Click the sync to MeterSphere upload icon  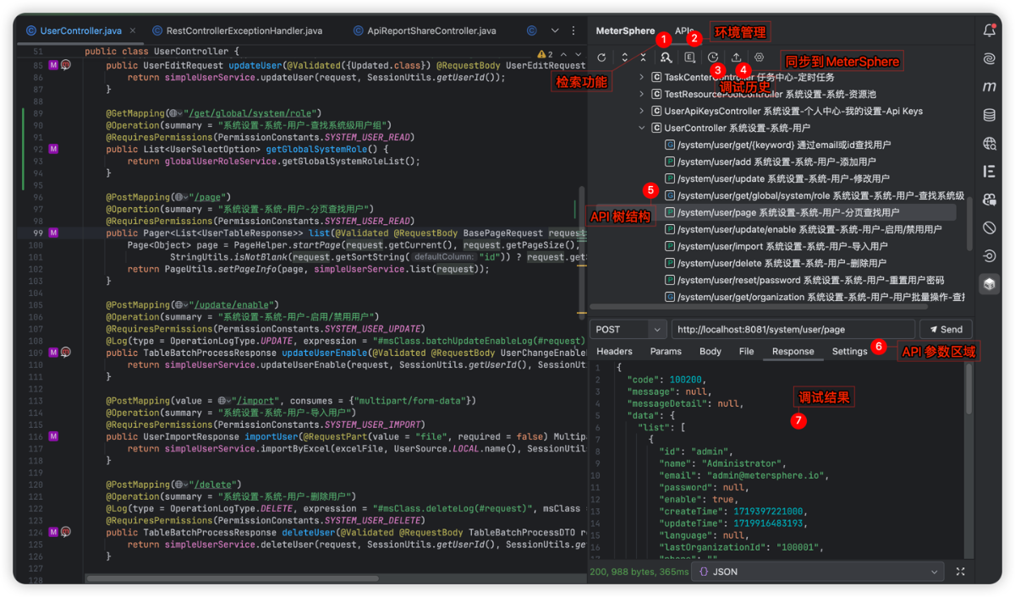[x=736, y=58]
